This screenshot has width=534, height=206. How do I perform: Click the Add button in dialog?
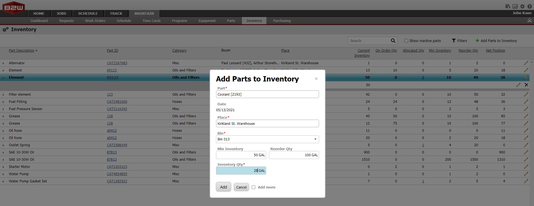[x=224, y=187]
